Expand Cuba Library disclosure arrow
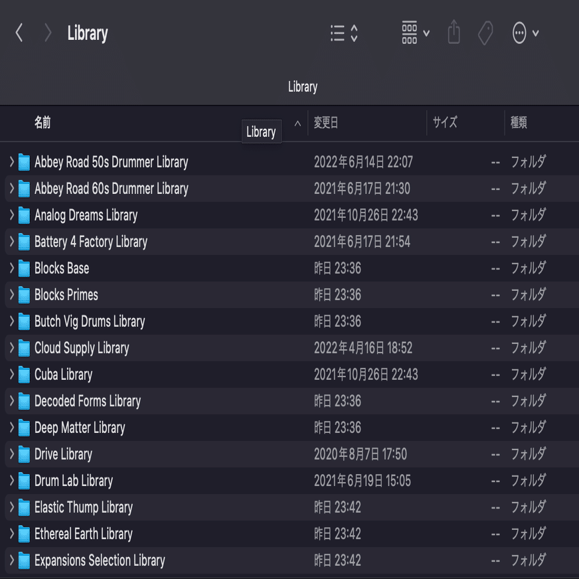 (x=11, y=374)
